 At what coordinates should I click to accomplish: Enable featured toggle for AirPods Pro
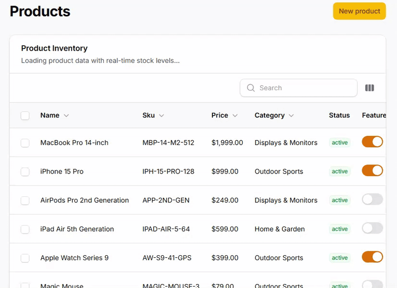(372, 199)
